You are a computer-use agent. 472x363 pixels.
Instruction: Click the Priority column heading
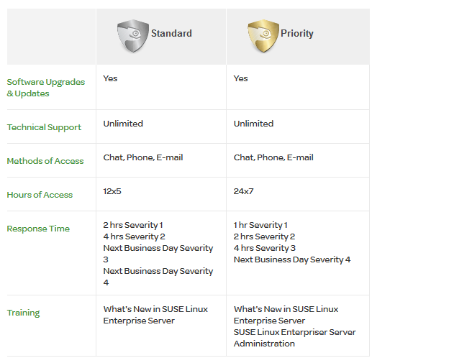pyautogui.click(x=297, y=33)
